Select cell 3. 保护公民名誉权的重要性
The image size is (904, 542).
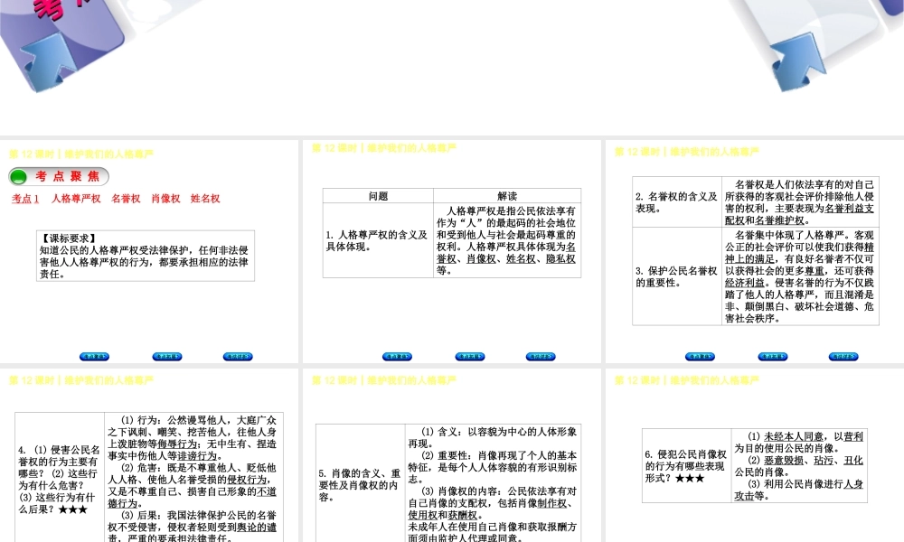677,276
